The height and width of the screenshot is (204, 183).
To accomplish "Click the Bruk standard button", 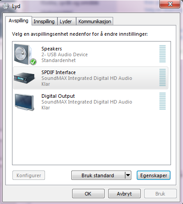I will coord(98,175).
